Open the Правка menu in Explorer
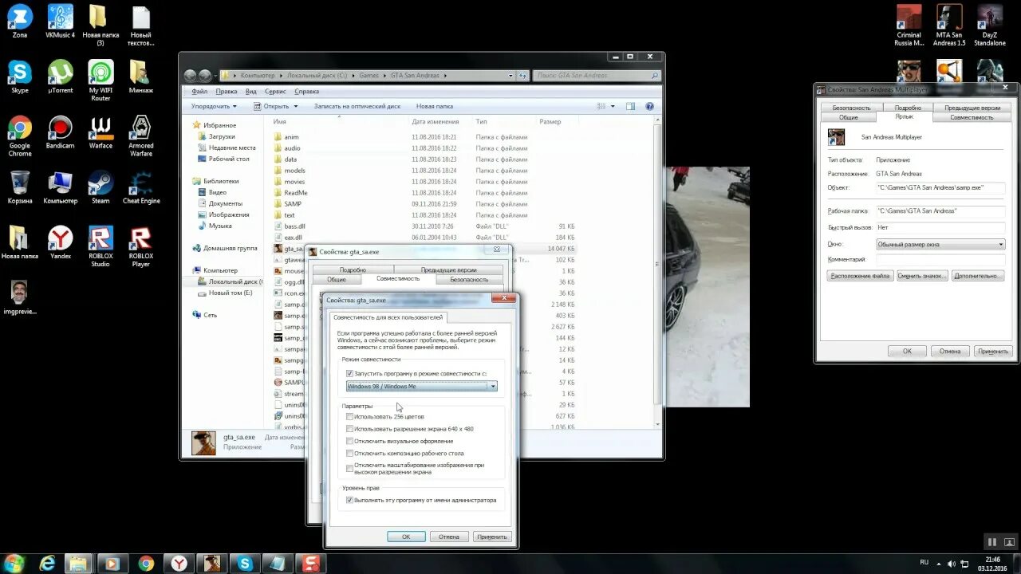The image size is (1021, 574). tap(227, 92)
